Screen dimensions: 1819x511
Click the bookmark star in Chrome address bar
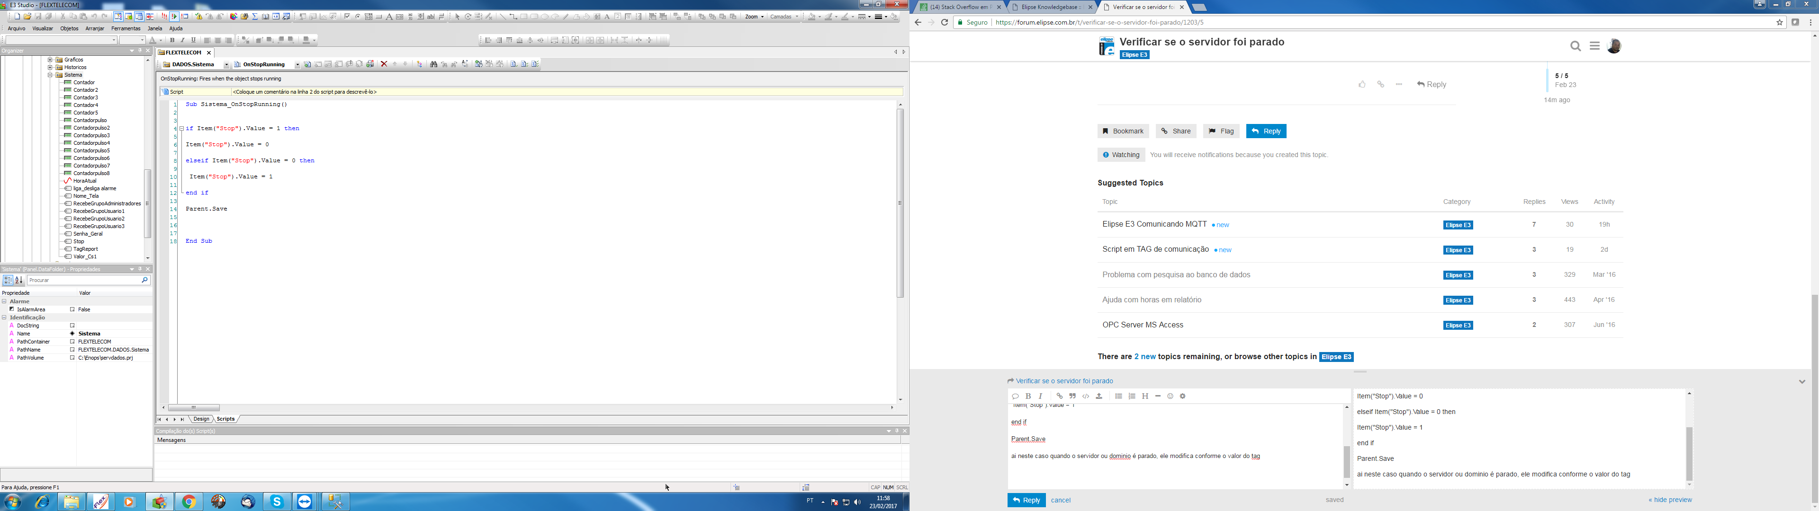tap(1780, 23)
